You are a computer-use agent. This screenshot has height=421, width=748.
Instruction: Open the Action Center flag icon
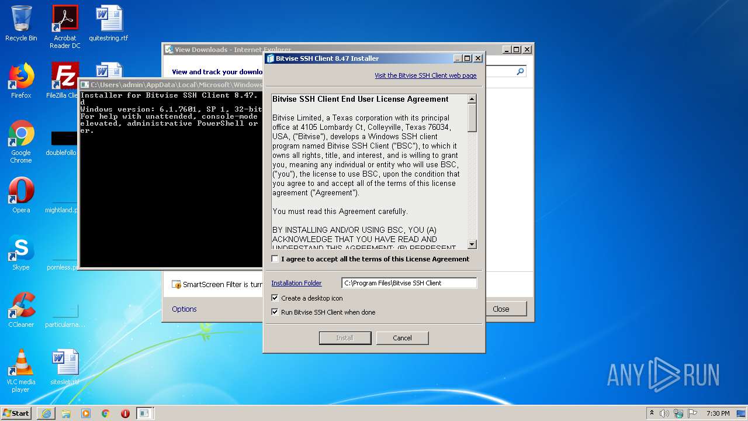(692, 413)
